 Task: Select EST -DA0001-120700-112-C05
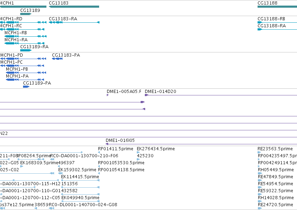coord(30,198)
